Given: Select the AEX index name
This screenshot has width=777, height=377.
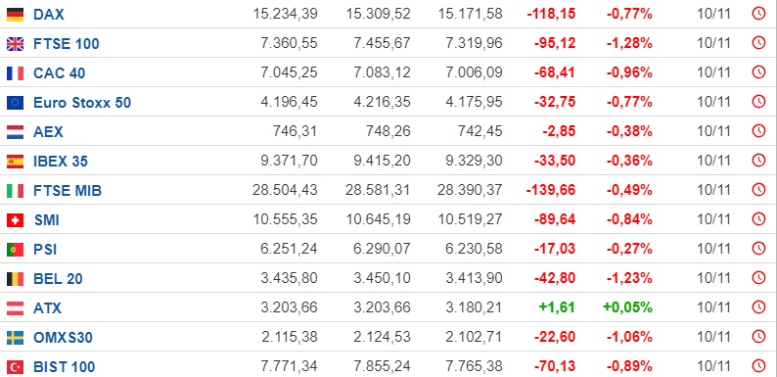Looking at the screenshot, I should pos(48,132).
